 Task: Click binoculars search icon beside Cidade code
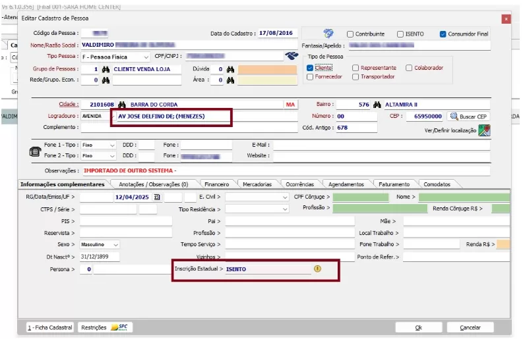pos(121,105)
